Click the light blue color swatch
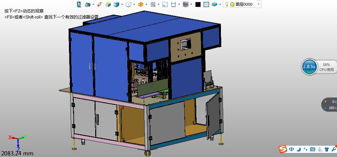Image resolution: width=337 pixels, height=157 pixels. point(206,4)
